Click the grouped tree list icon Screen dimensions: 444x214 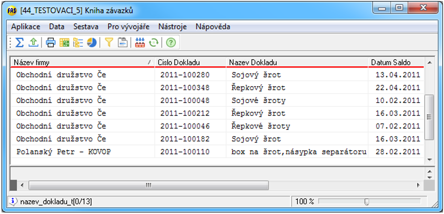point(78,43)
